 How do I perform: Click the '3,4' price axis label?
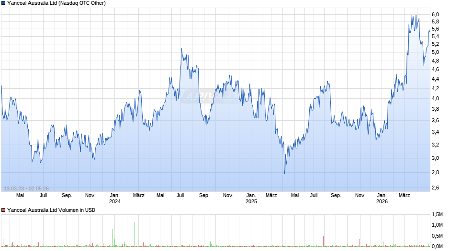pyautogui.click(x=435, y=132)
